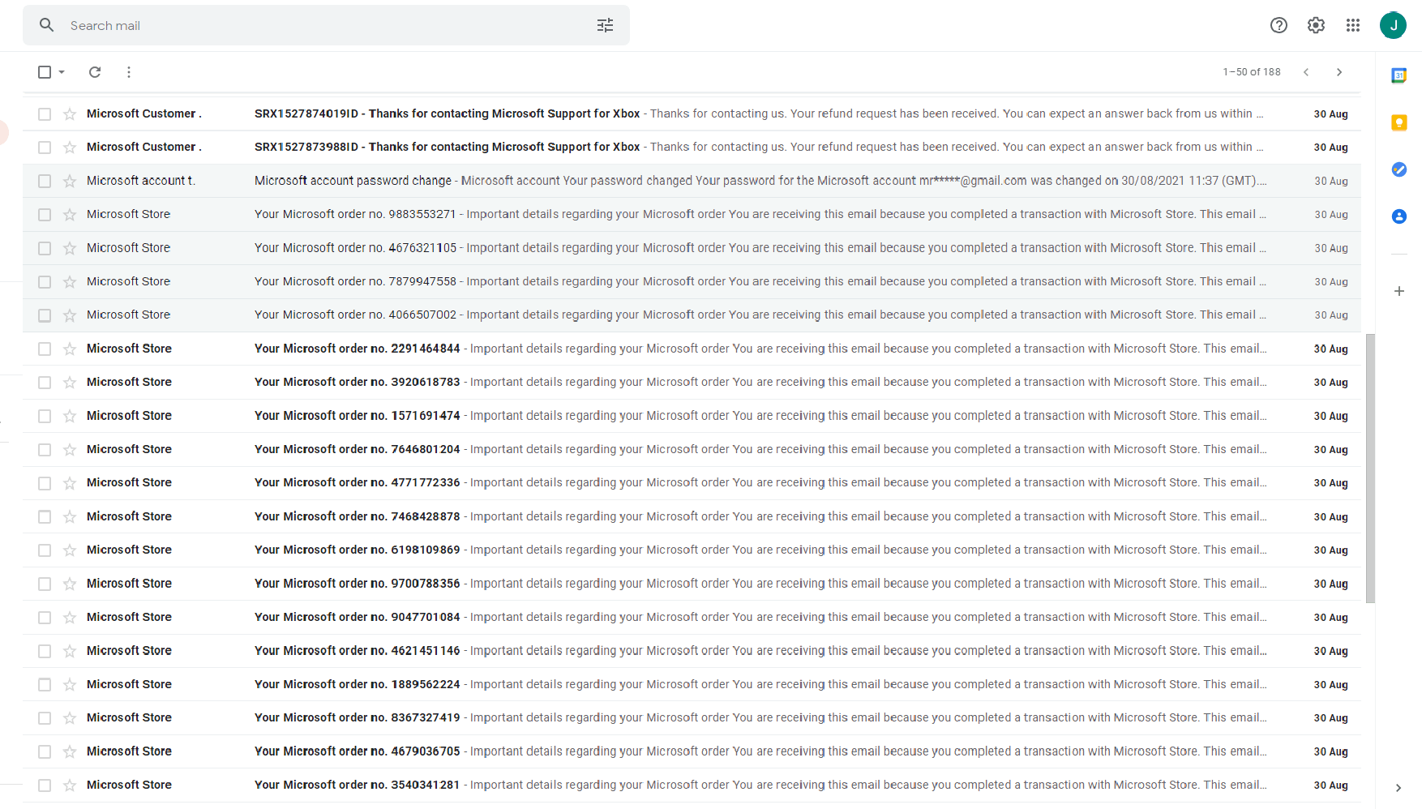Check order no. 4066507002 email
Image resolution: width=1422 pixels, height=809 pixels.
point(45,315)
